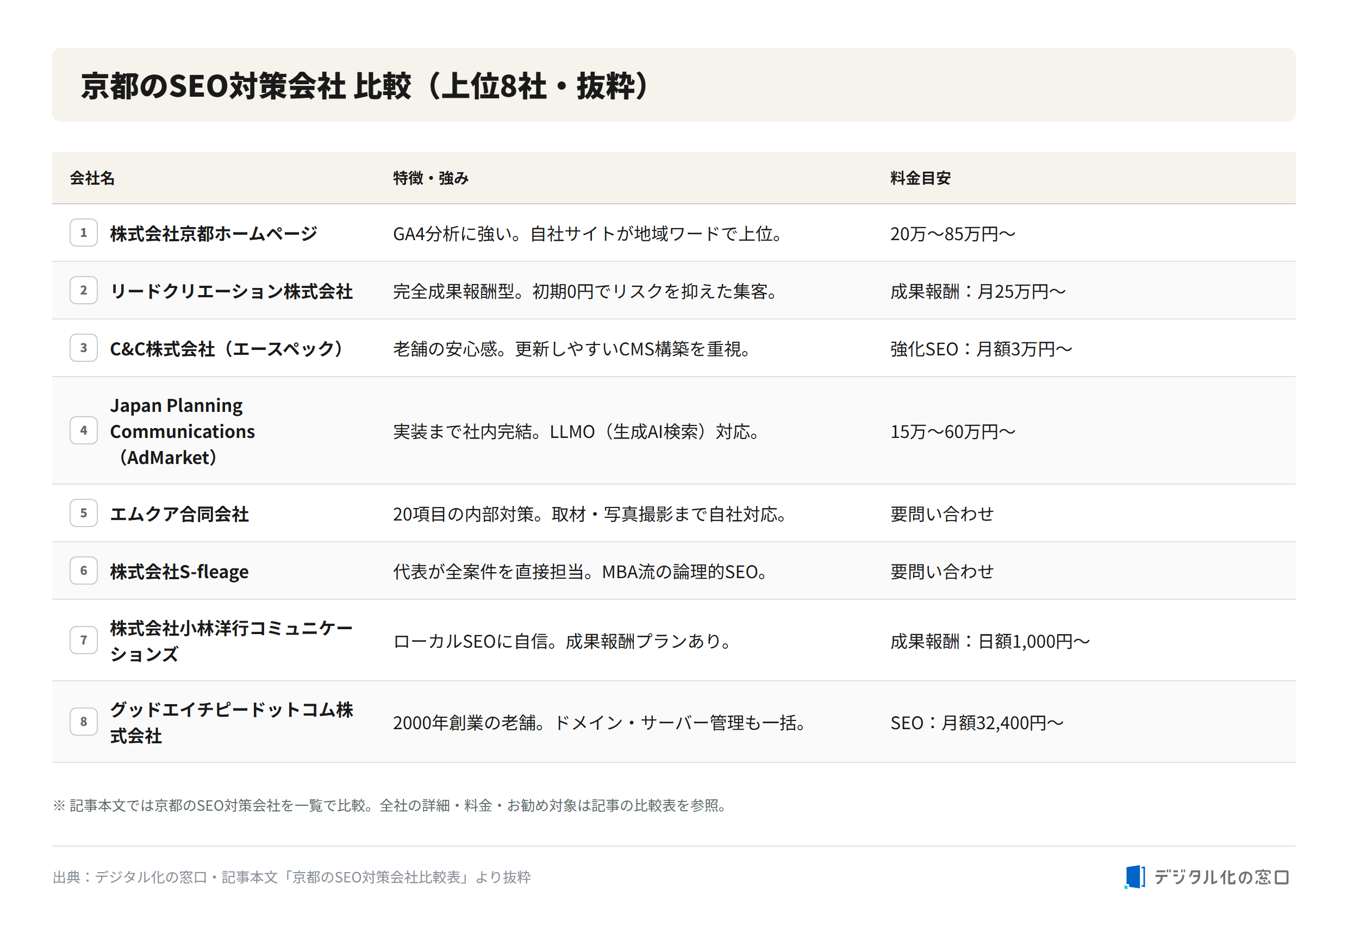Click 要問い合わせ in 株式会社S-fleage row
The width and height of the screenshot is (1348, 940).
(942, 572)
